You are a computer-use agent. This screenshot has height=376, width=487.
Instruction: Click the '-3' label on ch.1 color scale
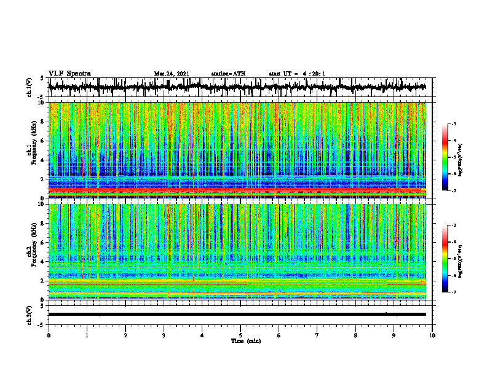454,123
